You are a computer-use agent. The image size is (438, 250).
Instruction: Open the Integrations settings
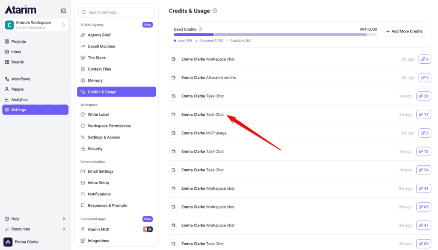tap(98, 241)
